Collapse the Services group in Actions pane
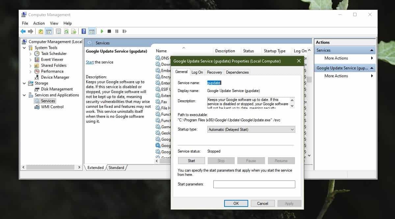This screenshot has width=395, height=219. coord(372,50)
